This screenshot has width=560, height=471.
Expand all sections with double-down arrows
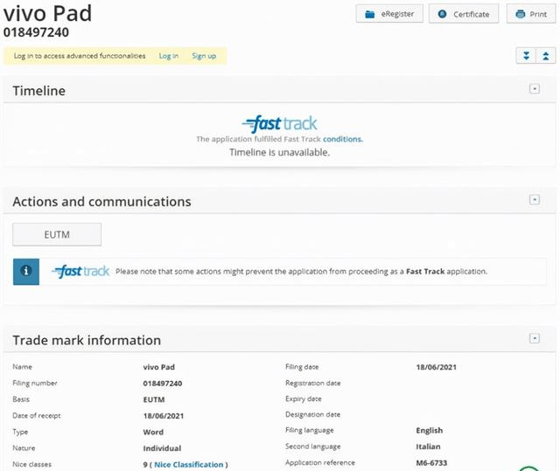[526, 56]
